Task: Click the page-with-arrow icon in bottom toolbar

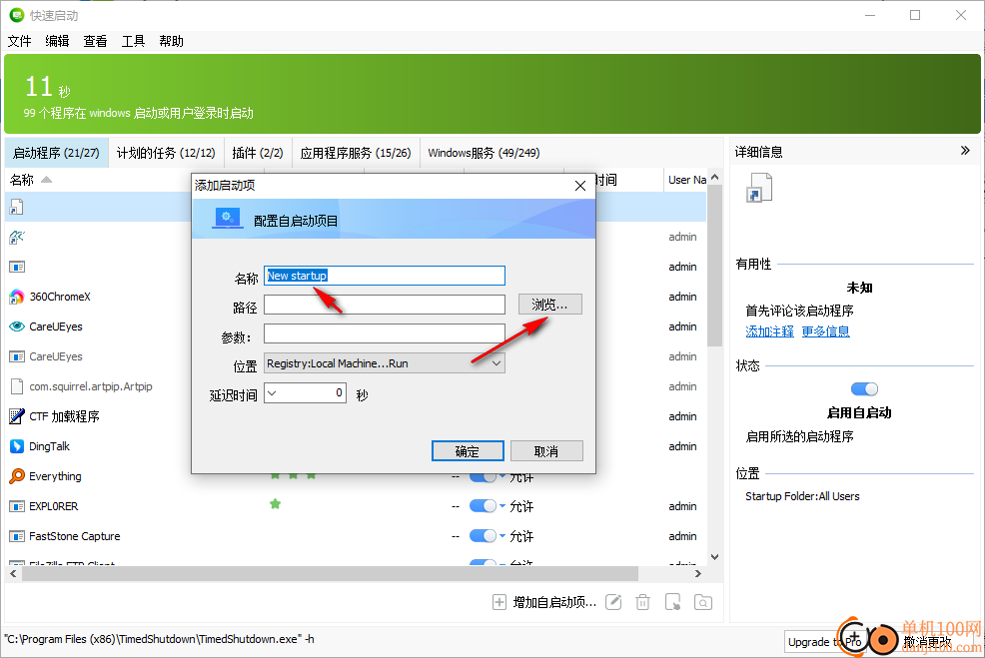Action: 672,603
